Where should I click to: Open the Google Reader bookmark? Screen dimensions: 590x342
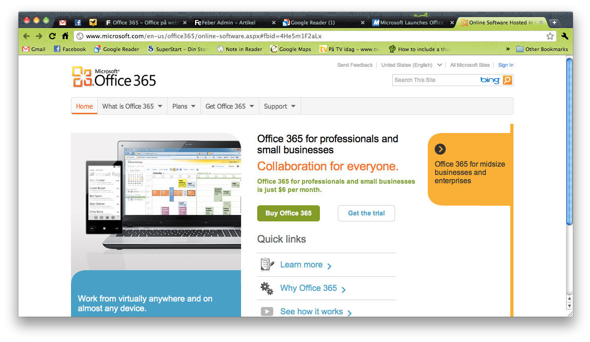[116, 49]
